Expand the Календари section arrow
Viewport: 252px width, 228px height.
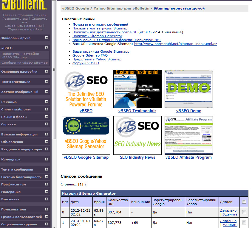coord(47,159)
